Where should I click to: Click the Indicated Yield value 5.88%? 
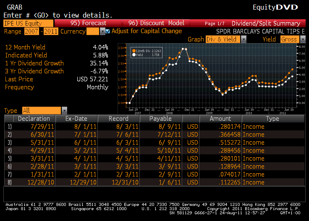pos(100,55)
